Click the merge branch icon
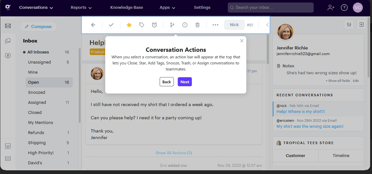The width and height of the screenshot is (372, 174). [172, 25]
